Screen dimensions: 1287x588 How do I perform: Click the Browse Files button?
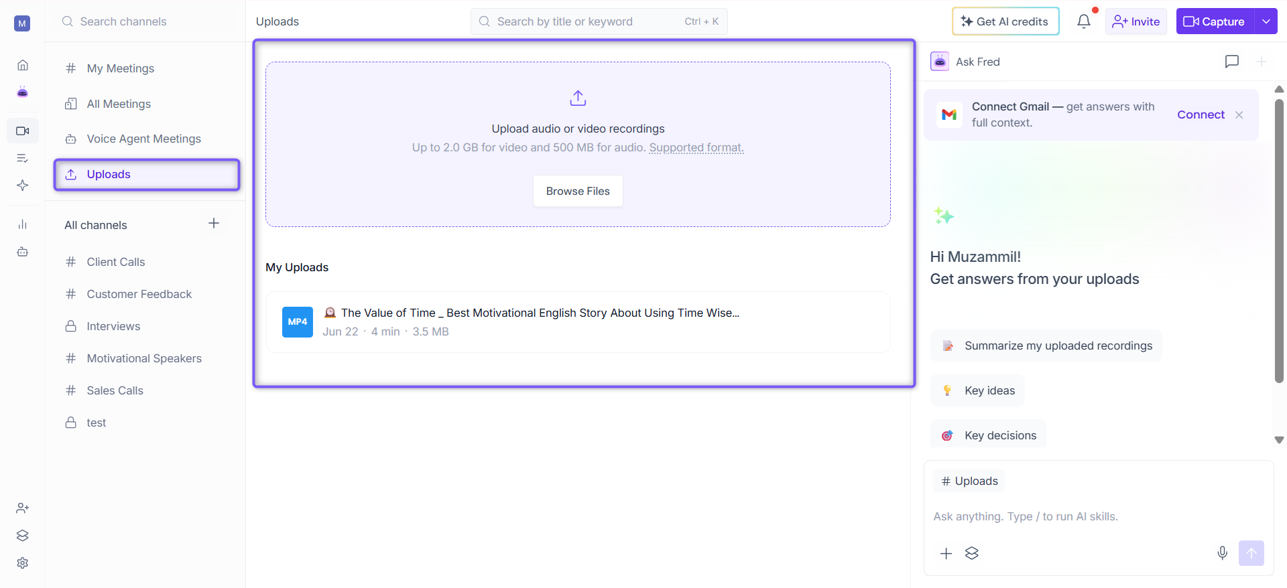pyautogui.click(x=578, y=192)
